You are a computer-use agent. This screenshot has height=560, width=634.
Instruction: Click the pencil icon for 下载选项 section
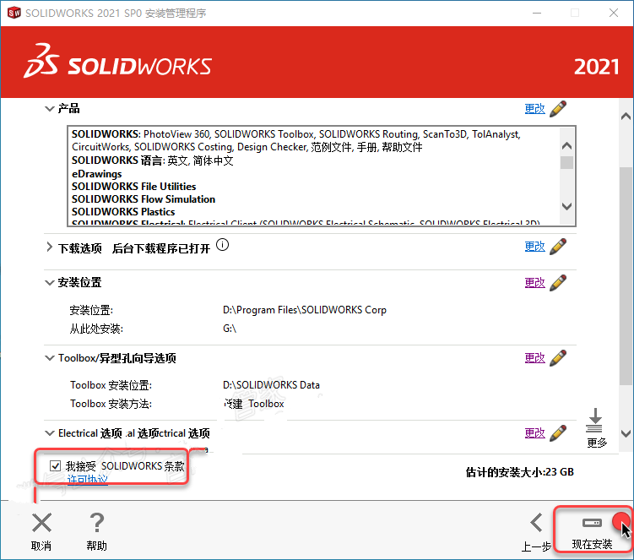[558, 247]
